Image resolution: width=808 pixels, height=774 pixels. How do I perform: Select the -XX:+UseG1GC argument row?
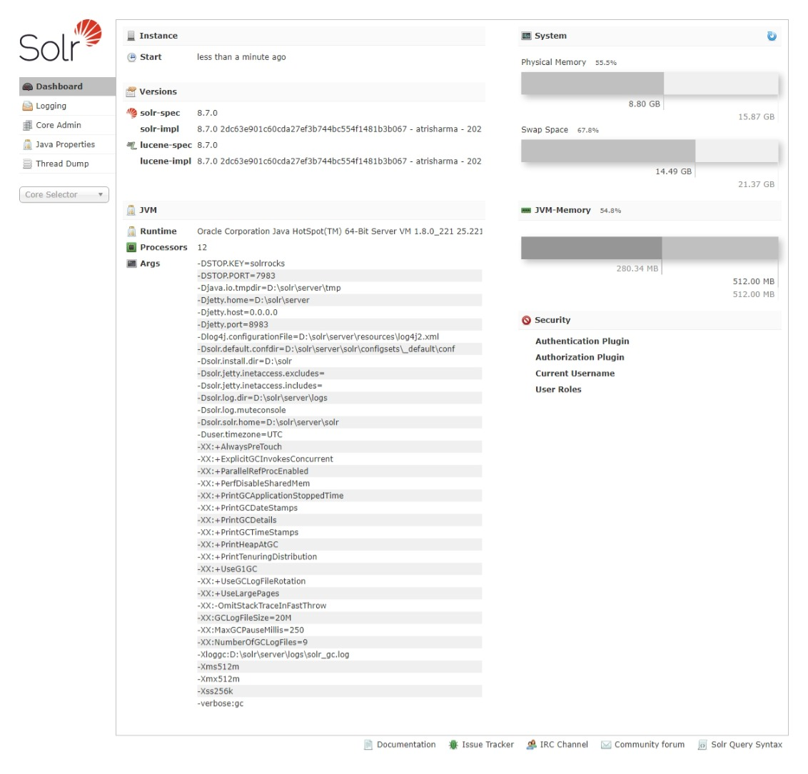click(x=339, y=569)
